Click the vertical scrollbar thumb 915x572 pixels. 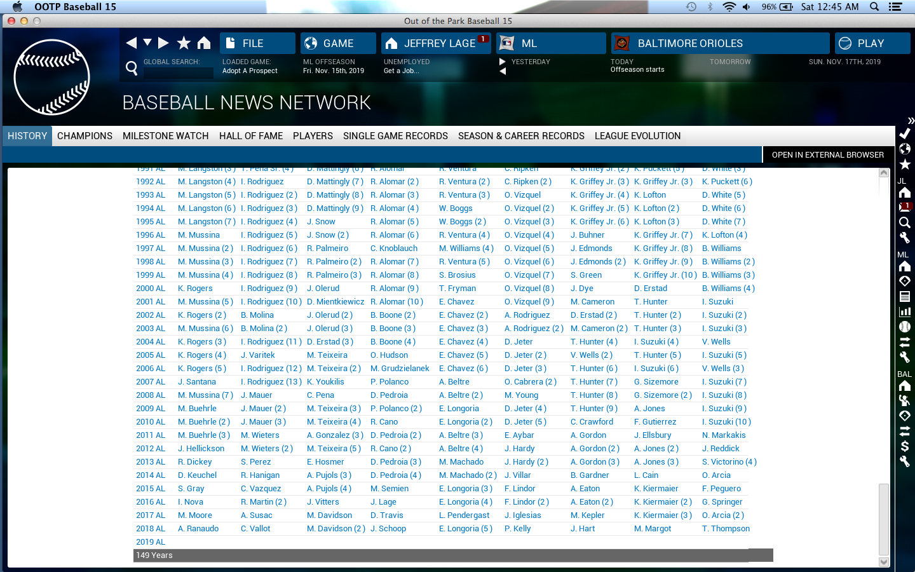pyautogui.click(x=884, y=520)
